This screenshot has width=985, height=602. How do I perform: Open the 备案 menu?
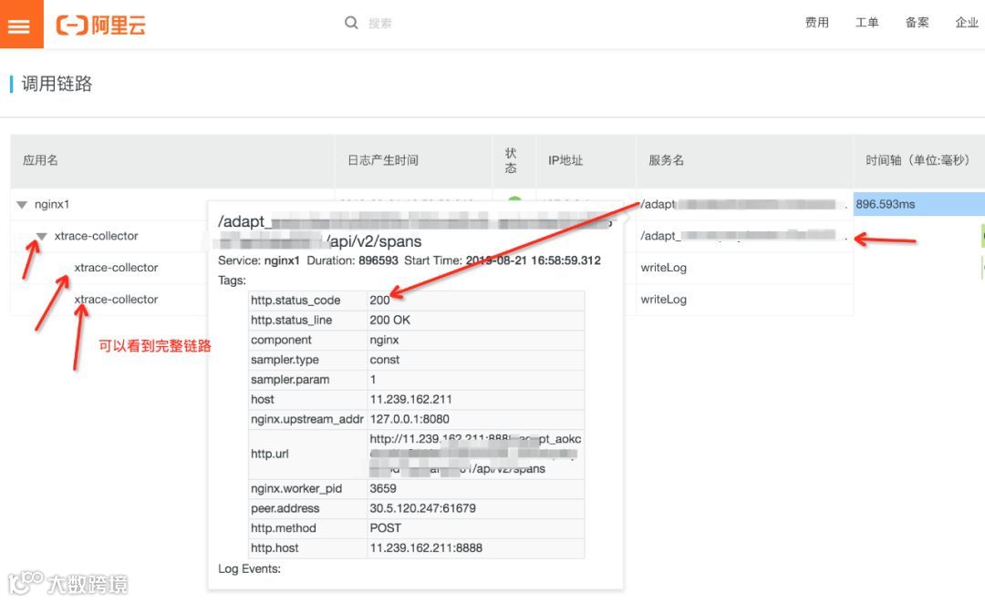(918, 23)
